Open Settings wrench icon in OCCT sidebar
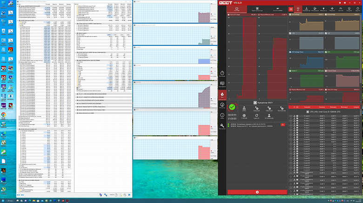 [222, 127]
